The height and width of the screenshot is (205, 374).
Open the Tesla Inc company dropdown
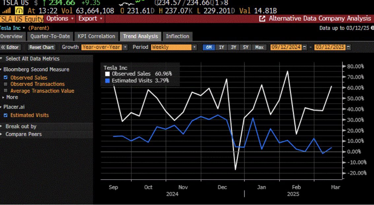(13, 28)
